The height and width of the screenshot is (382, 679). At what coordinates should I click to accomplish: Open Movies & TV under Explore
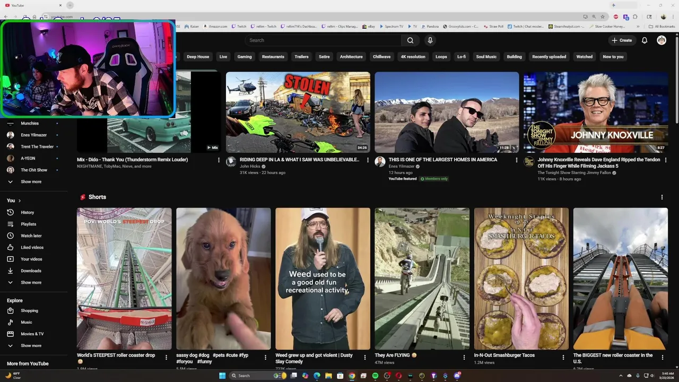(32, 334)
